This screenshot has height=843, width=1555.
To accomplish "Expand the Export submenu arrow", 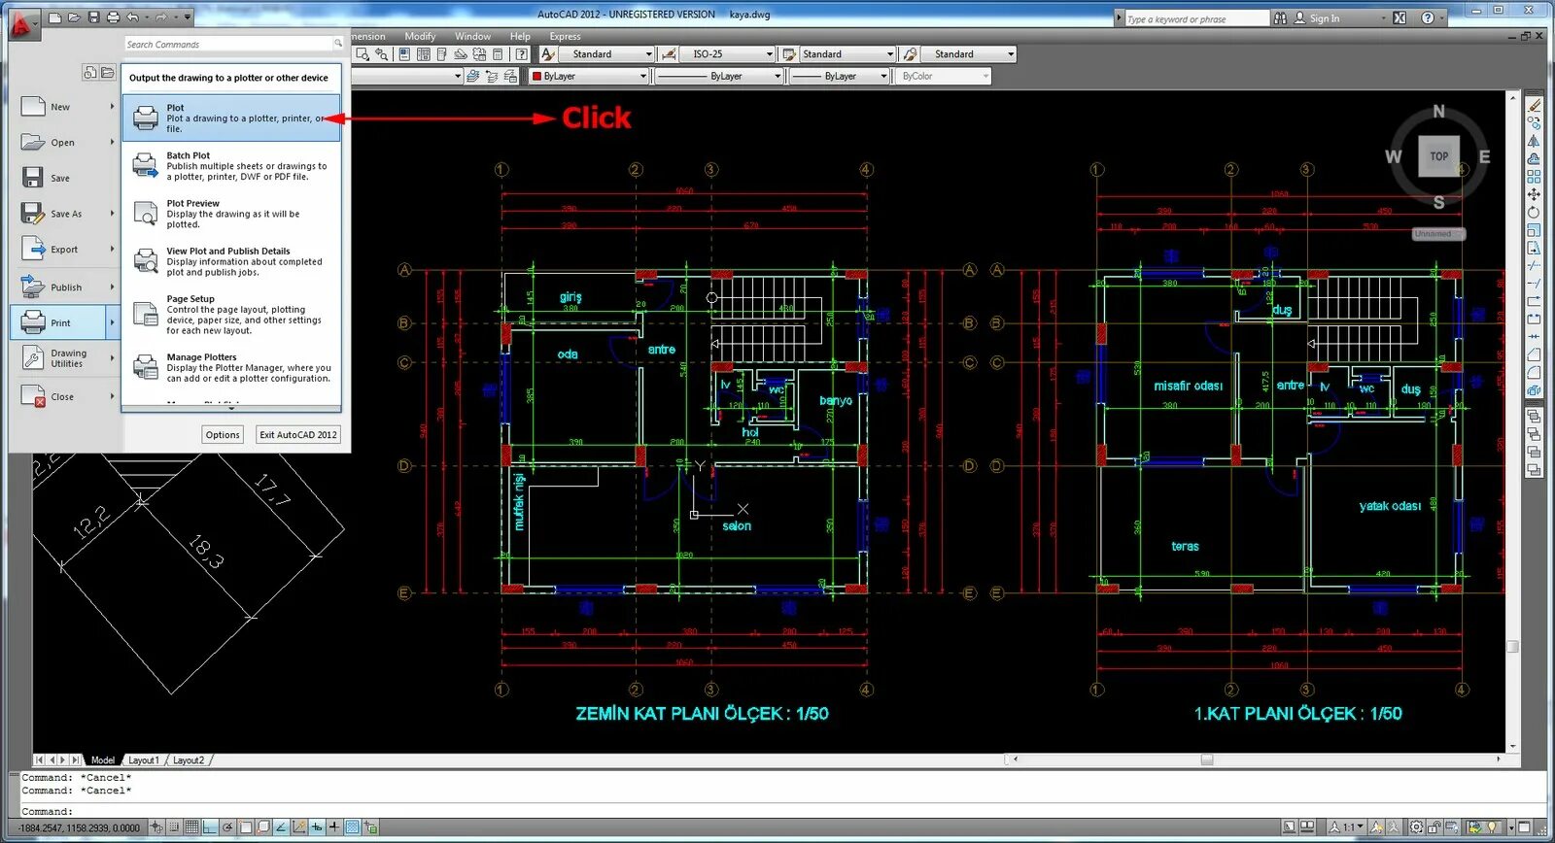I will point(113,250).
